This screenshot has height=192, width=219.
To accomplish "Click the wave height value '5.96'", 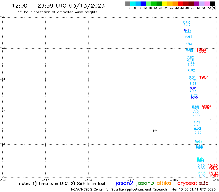I will pos(202,173).
